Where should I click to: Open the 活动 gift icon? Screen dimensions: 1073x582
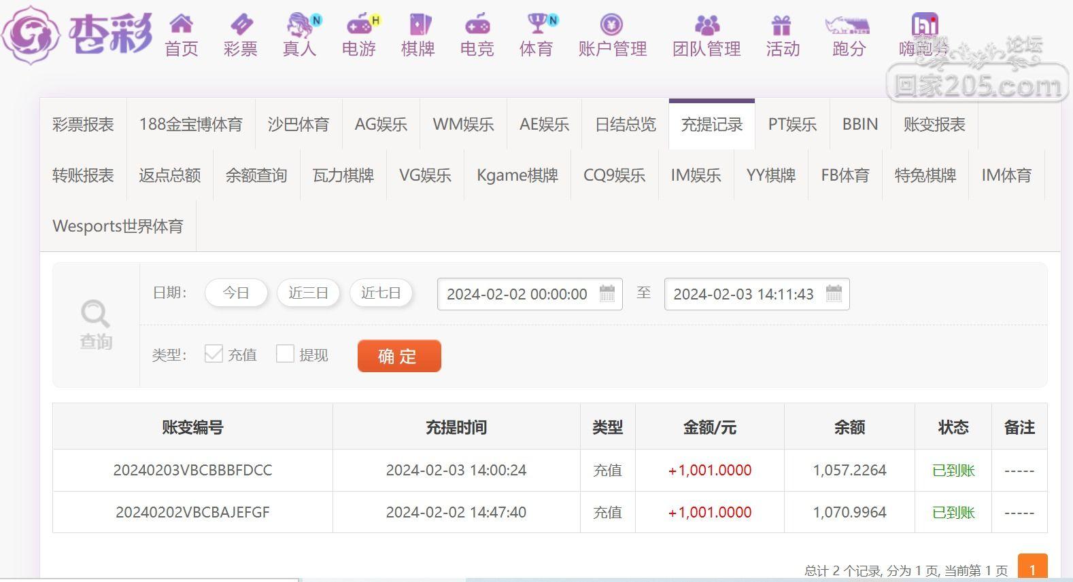pyautogui.click(x=782, y=25)
